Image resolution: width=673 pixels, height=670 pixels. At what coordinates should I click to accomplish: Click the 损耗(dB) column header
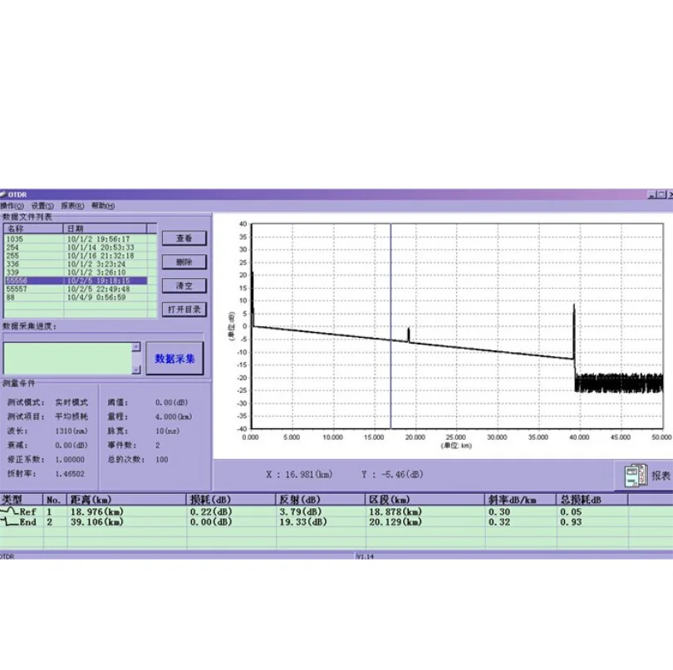point(231,500)
